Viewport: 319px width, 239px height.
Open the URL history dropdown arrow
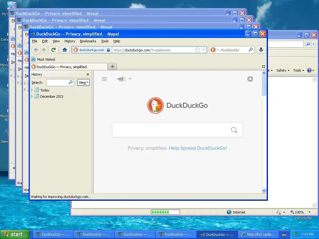coord(203,50)
